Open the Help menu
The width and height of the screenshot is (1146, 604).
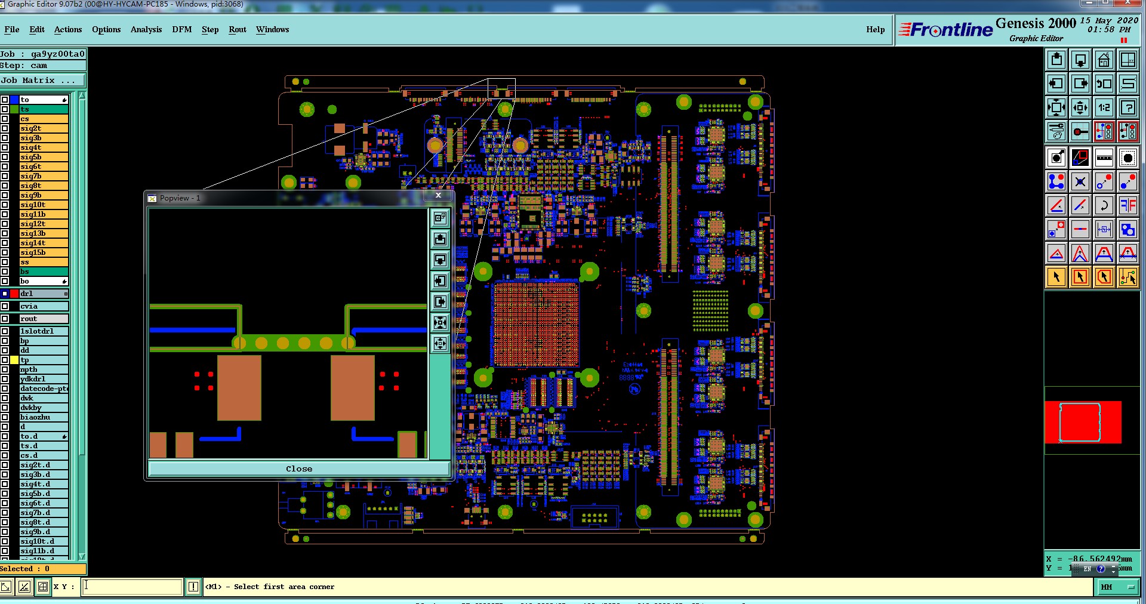(x=876, y=29)
